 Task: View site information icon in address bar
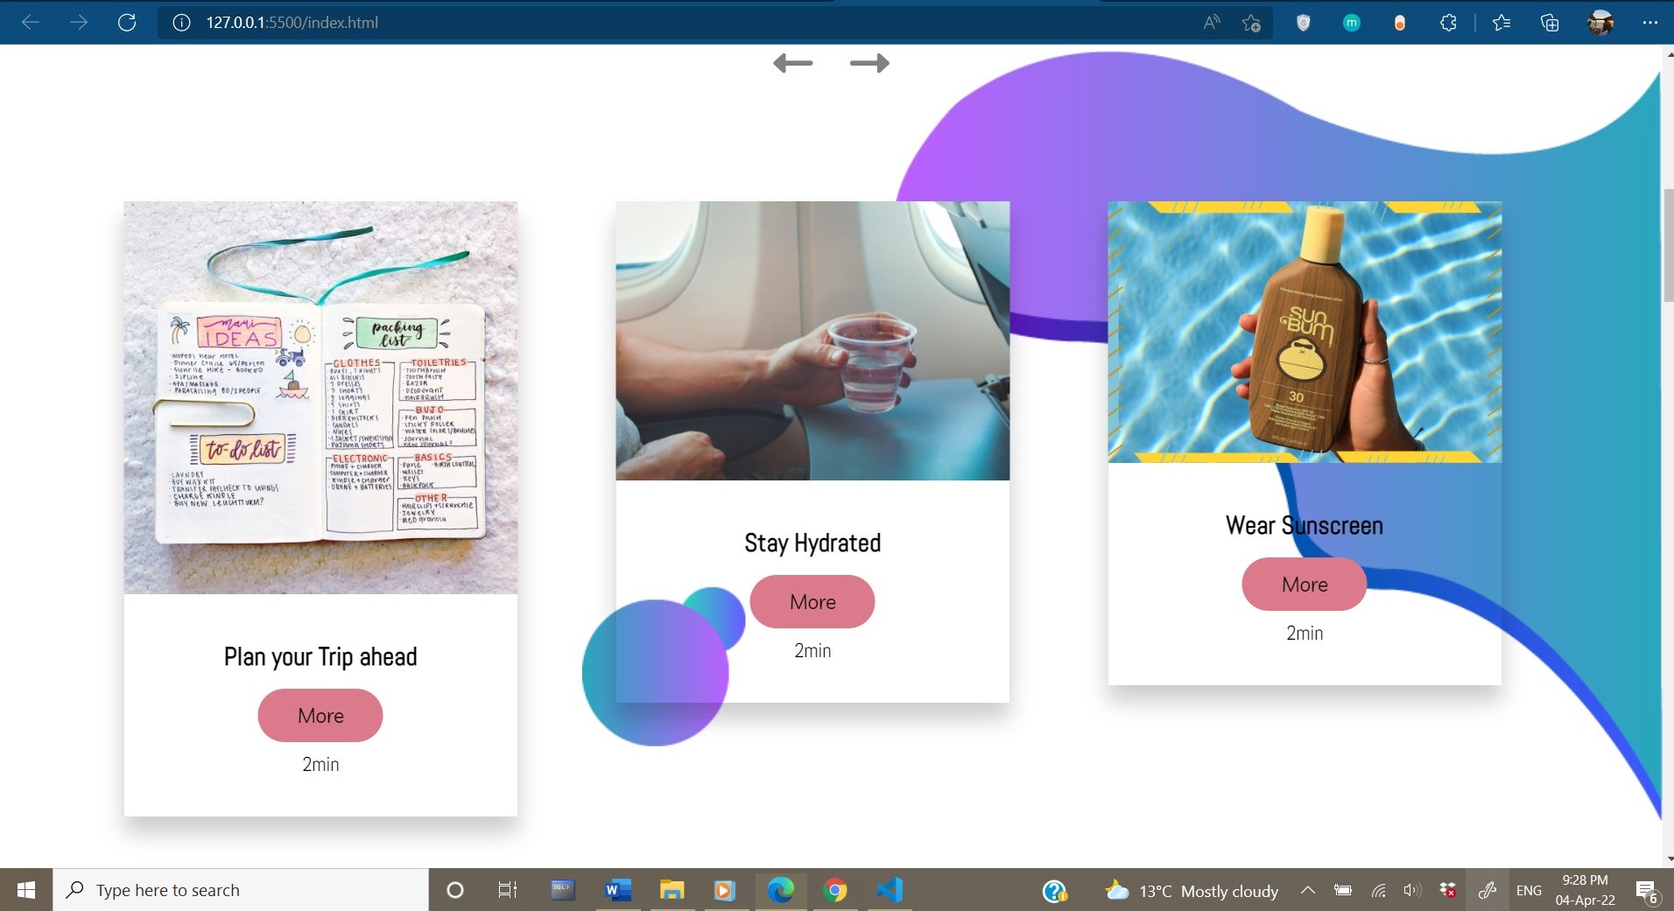pyautogui.click(x=181, y=23)
